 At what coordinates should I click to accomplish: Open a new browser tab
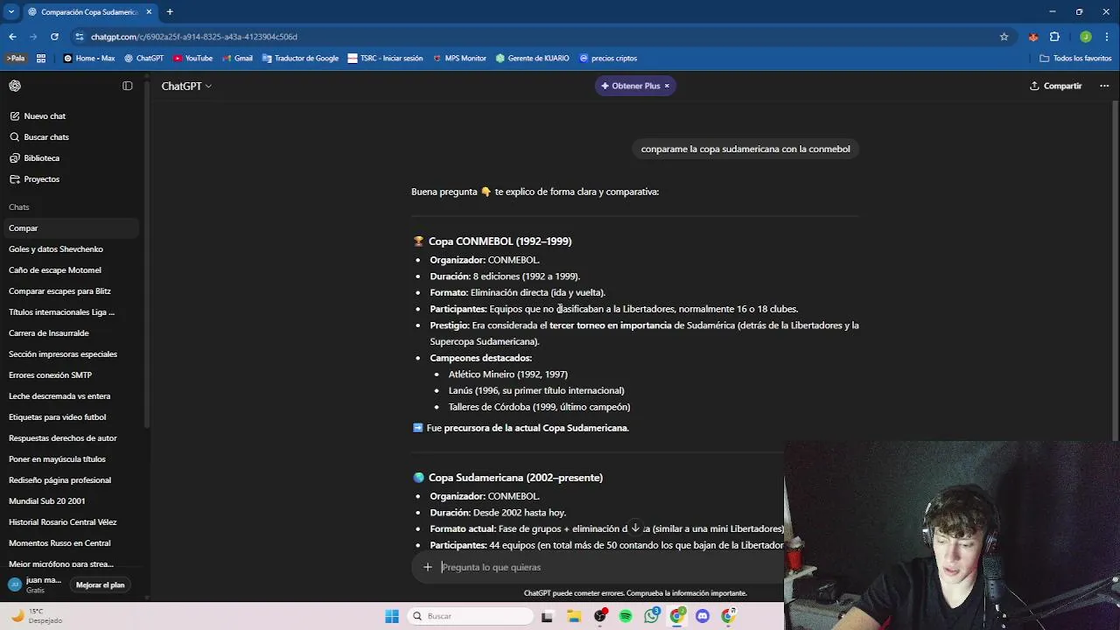pos(170,12)
